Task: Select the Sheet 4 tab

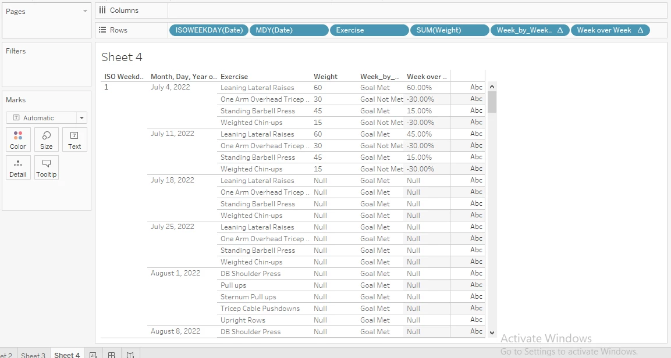Action: [x=66, y=355]
